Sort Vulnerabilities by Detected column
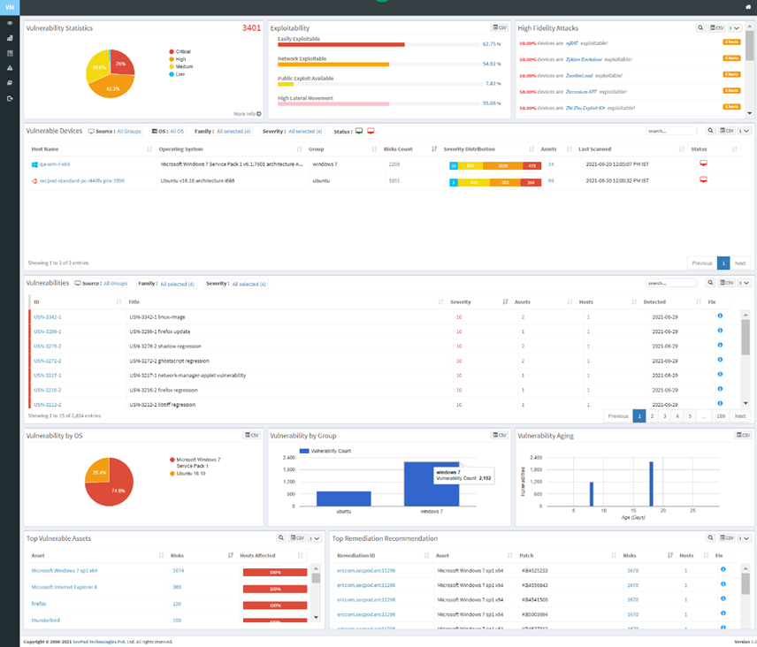This screenshot has height=647, width=757. (x=671, y=302)
